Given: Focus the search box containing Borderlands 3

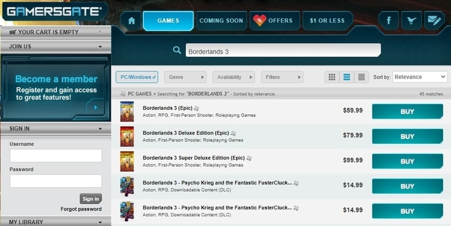Looking at the screenshot, I should 284,50.
